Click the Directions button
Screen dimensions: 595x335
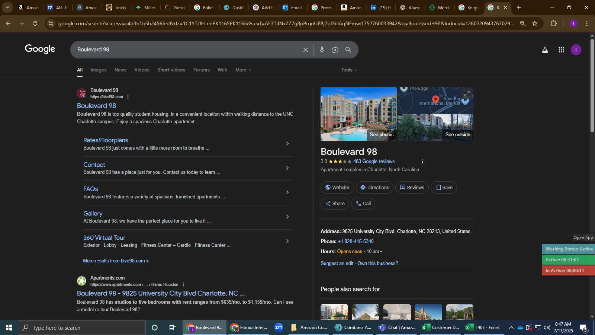(x=374, y=188)
